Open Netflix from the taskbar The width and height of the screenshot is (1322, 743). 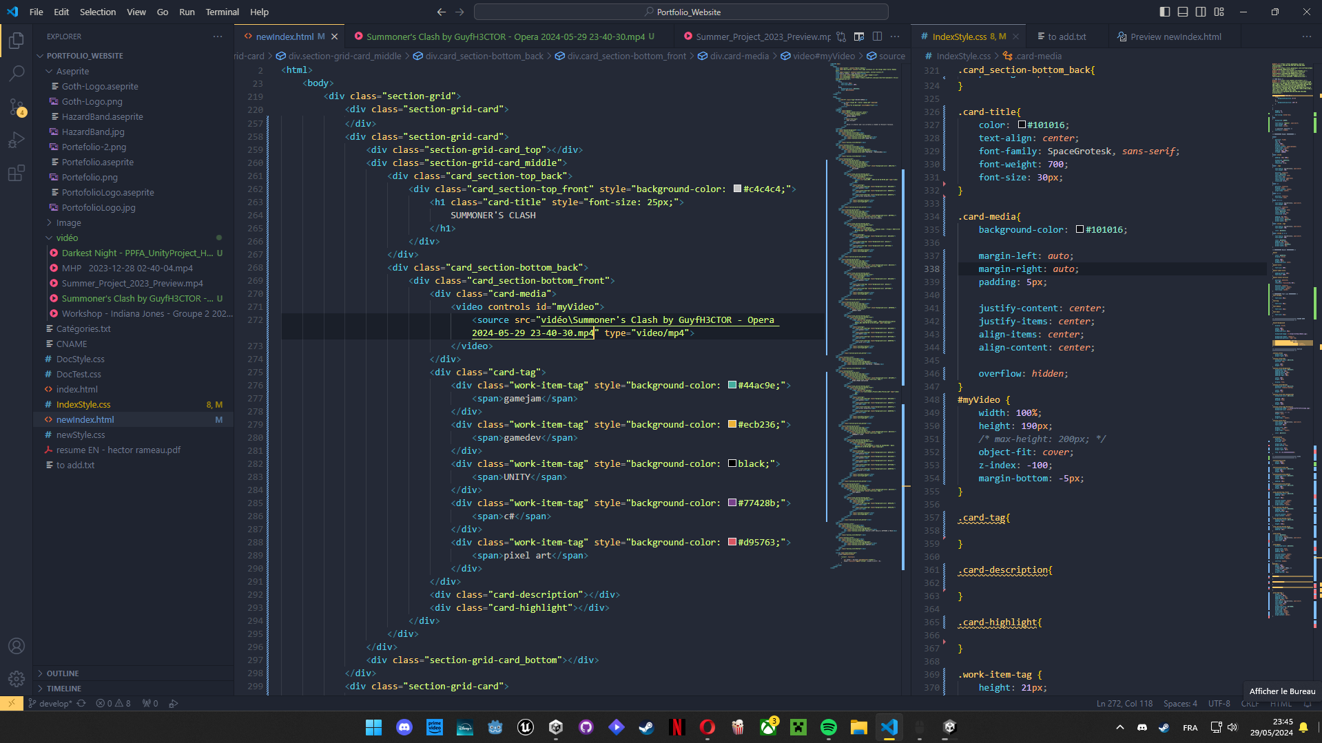(x=677, y=727)
